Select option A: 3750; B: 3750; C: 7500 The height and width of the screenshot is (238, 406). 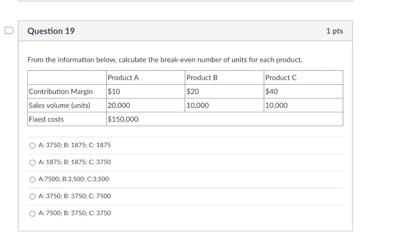pyautogui.click(x=33, y=196)
